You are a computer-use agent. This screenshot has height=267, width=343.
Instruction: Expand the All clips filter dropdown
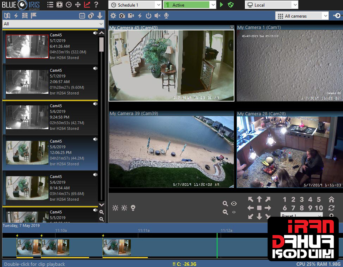tap(53, 24)
